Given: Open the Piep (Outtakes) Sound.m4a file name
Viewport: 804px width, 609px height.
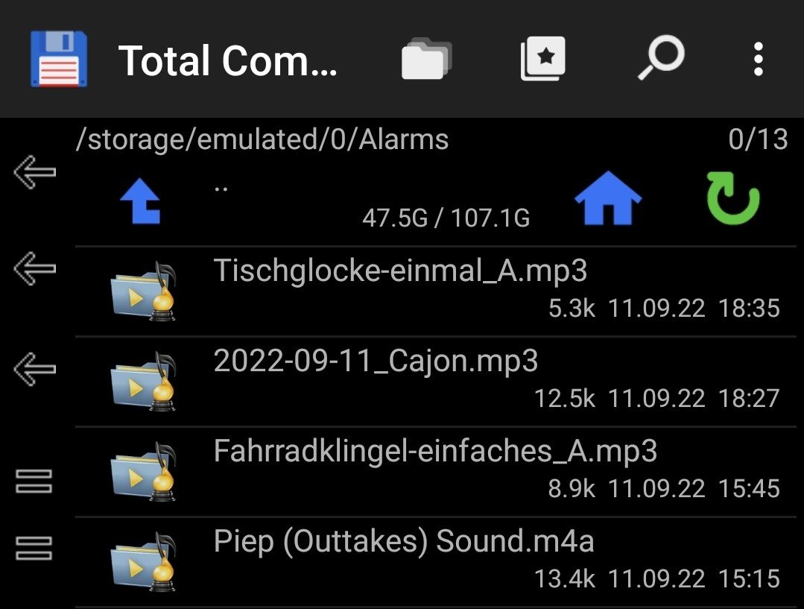Looking at the screenshot, I should pos(404,541).
